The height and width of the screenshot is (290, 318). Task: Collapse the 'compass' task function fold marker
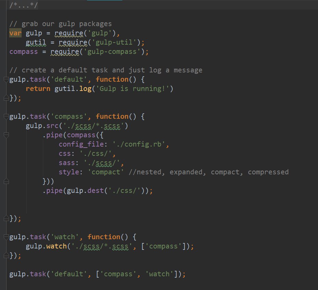[x=6, y=117]
